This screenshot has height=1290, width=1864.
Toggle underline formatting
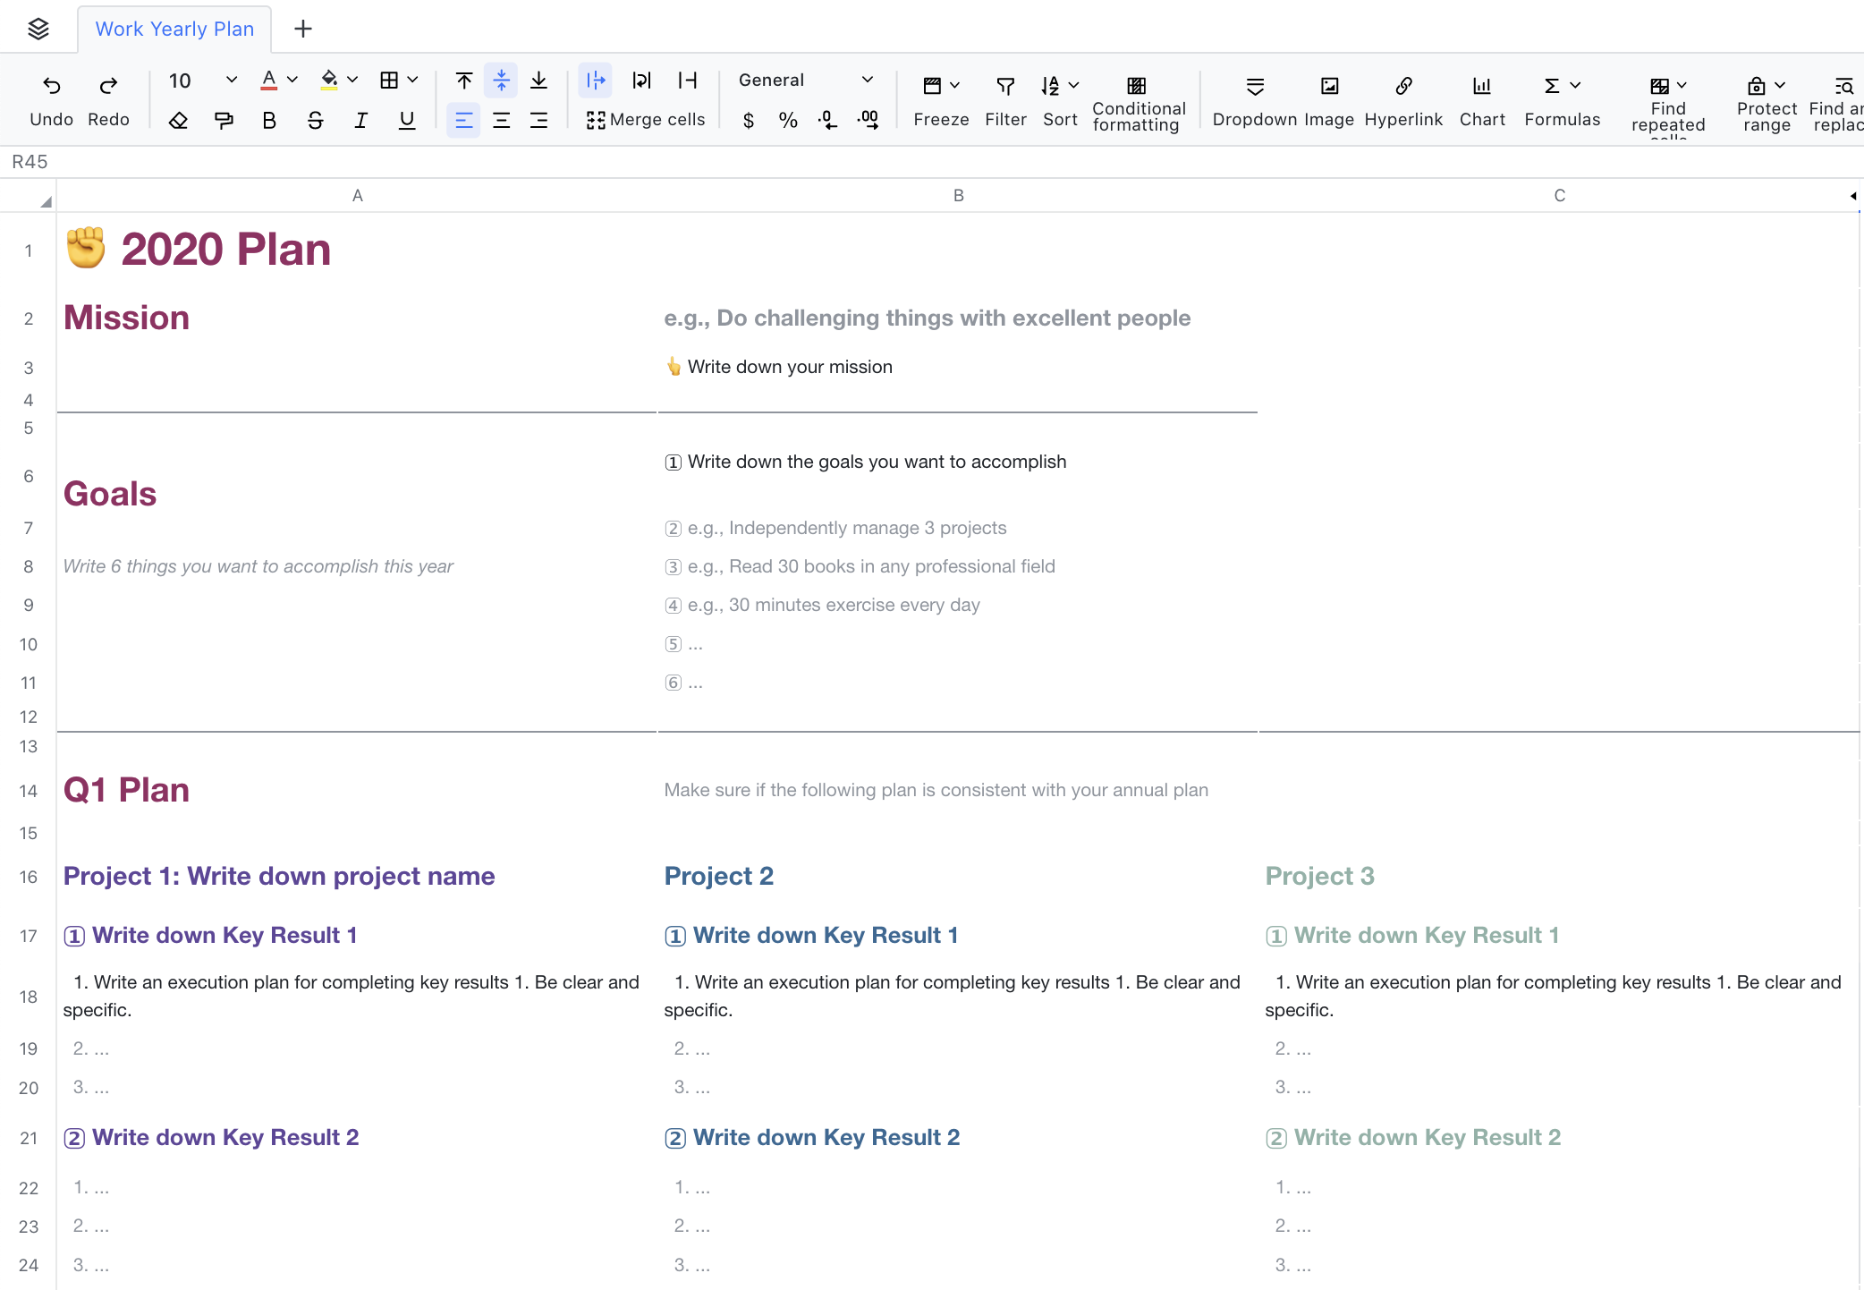coord(407,121)
